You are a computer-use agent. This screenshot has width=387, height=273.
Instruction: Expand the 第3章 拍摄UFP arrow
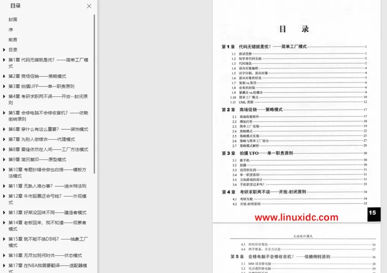point(4,86)
